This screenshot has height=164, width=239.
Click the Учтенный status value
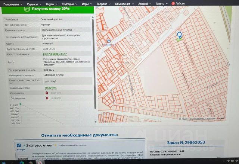pos(48,44)
